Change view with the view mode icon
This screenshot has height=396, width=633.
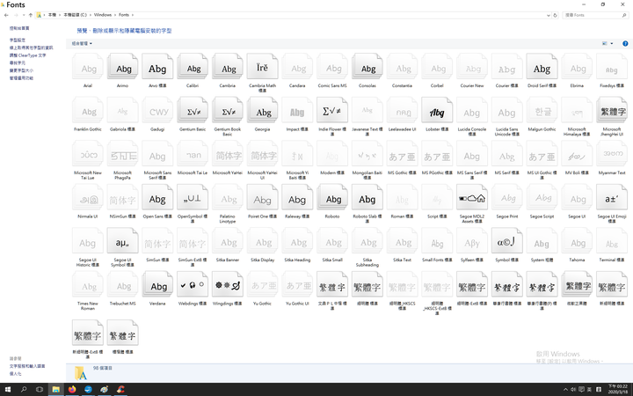pyautogui.click(x=605, y=43)
